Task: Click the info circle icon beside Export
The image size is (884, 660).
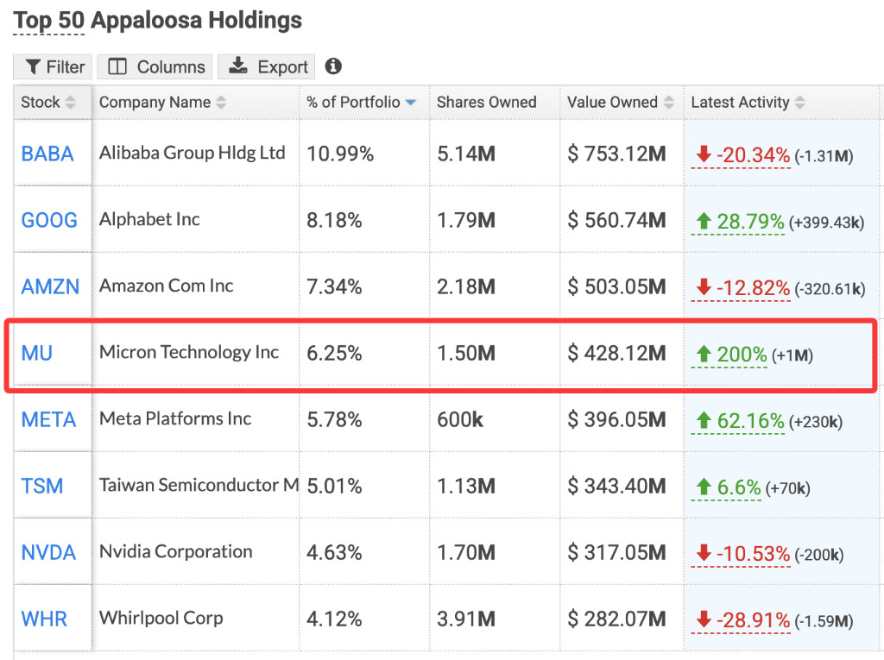Action: (332, 66)
